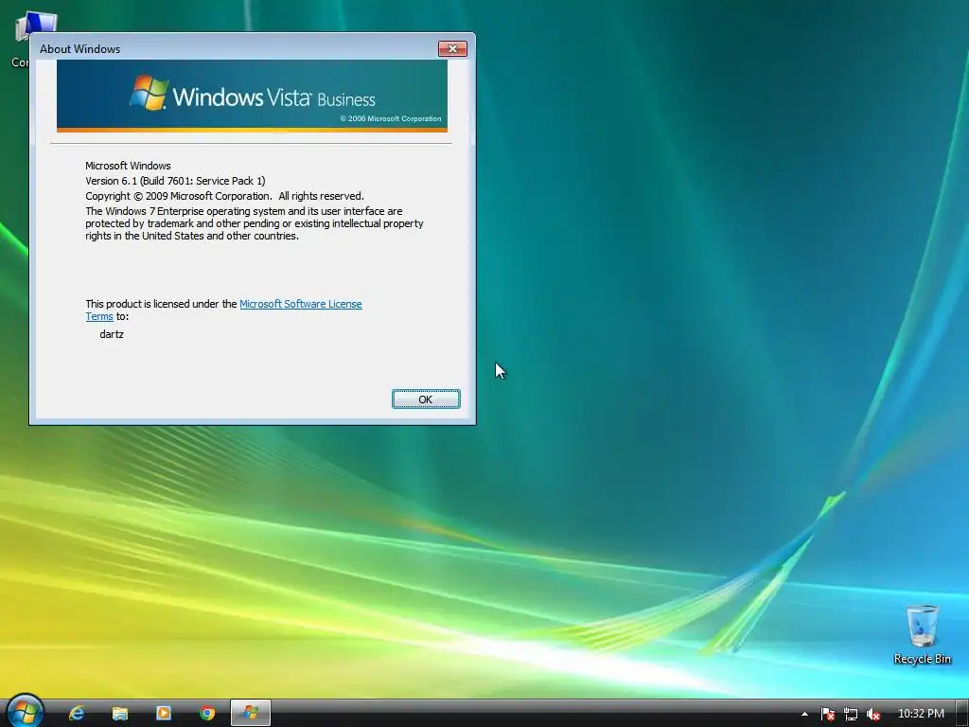The width and height of the screenshot is (969, 727).
Task: Show hidden tray icons arrow
Action: click(x=804, y=714)
